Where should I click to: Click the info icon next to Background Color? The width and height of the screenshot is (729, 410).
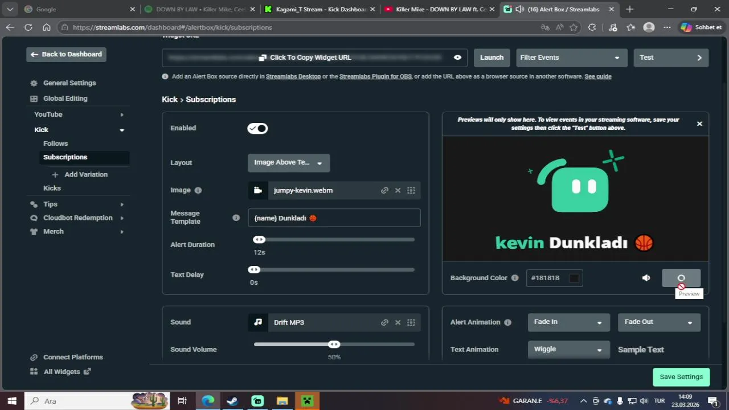515,278
